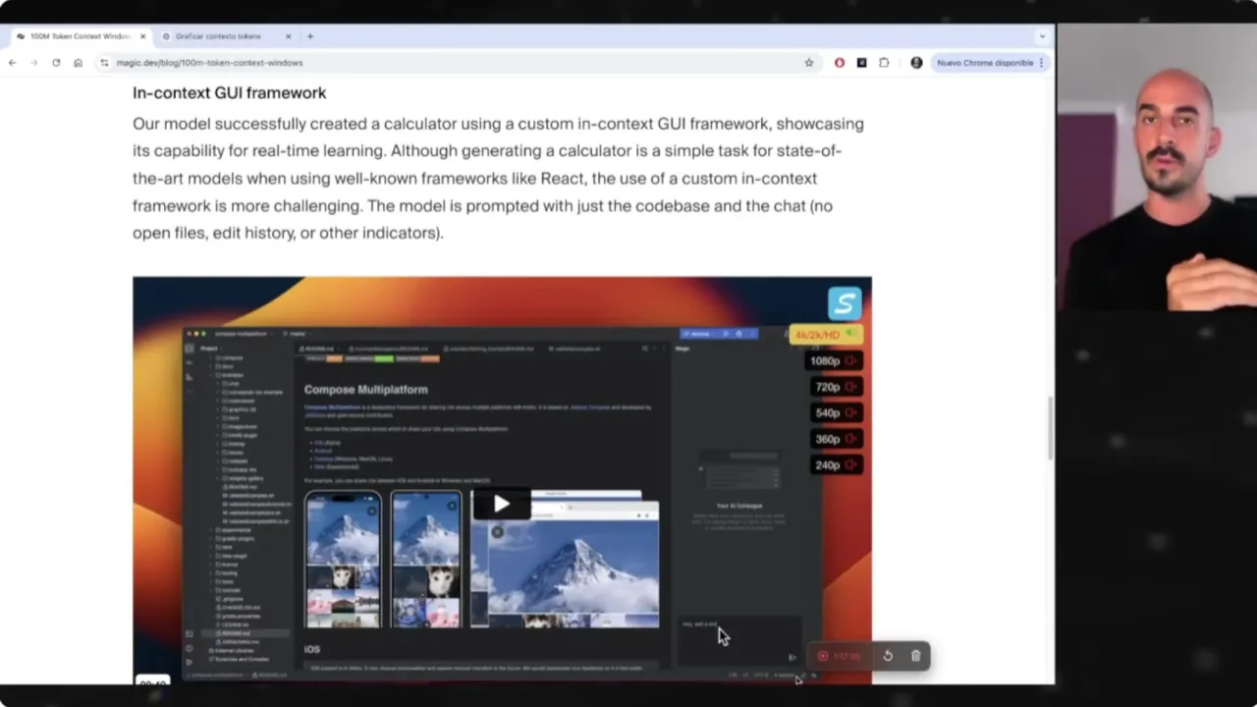Click the browser forward arrow
The width and height of the screenshot is (1257, 707).
coord(33,63)
